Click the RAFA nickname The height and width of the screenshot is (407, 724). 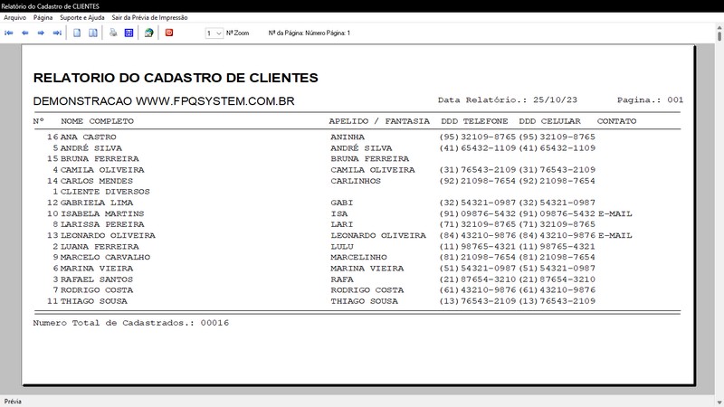click(342, 279)
